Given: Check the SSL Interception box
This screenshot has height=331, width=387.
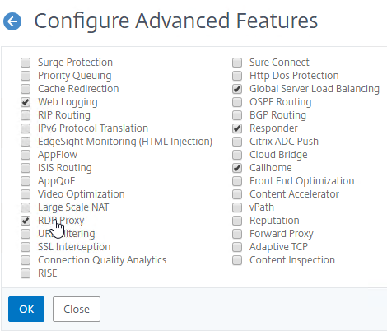Looking at the screenshot, I should pyautogui.click(x=26, y=247).
